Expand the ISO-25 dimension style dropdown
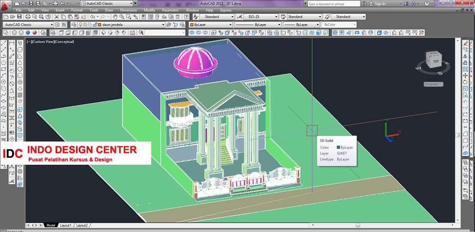475x232 pixels. [276, 17]
